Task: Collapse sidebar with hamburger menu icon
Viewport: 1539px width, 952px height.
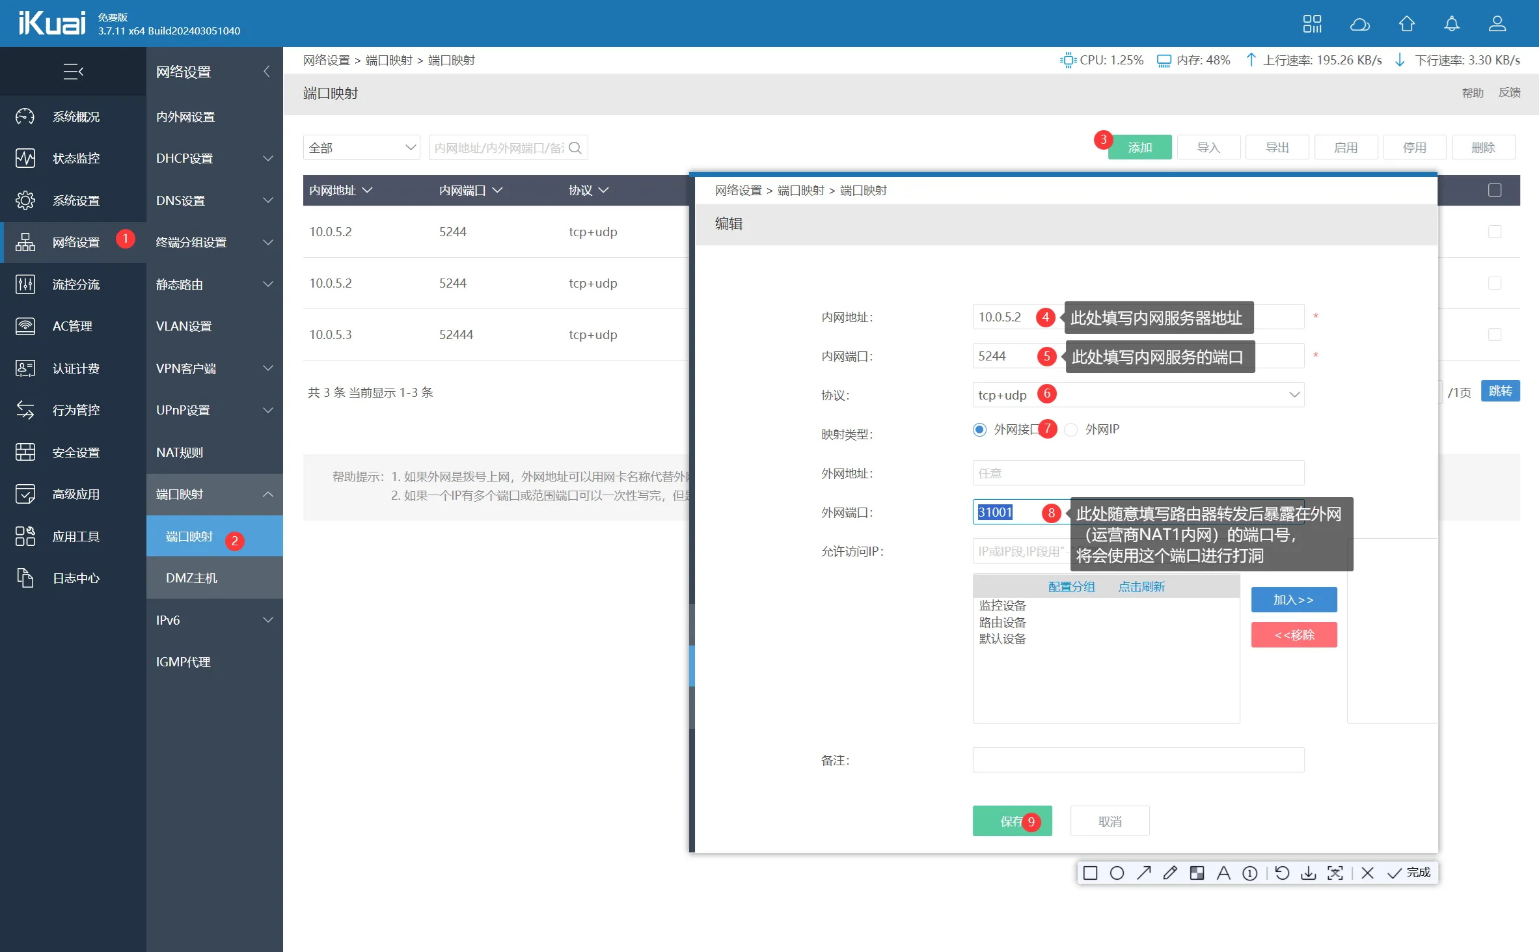Action: click(x=73, y=72)
